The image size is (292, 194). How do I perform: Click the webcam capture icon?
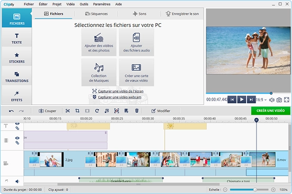(x=95, y=97)
